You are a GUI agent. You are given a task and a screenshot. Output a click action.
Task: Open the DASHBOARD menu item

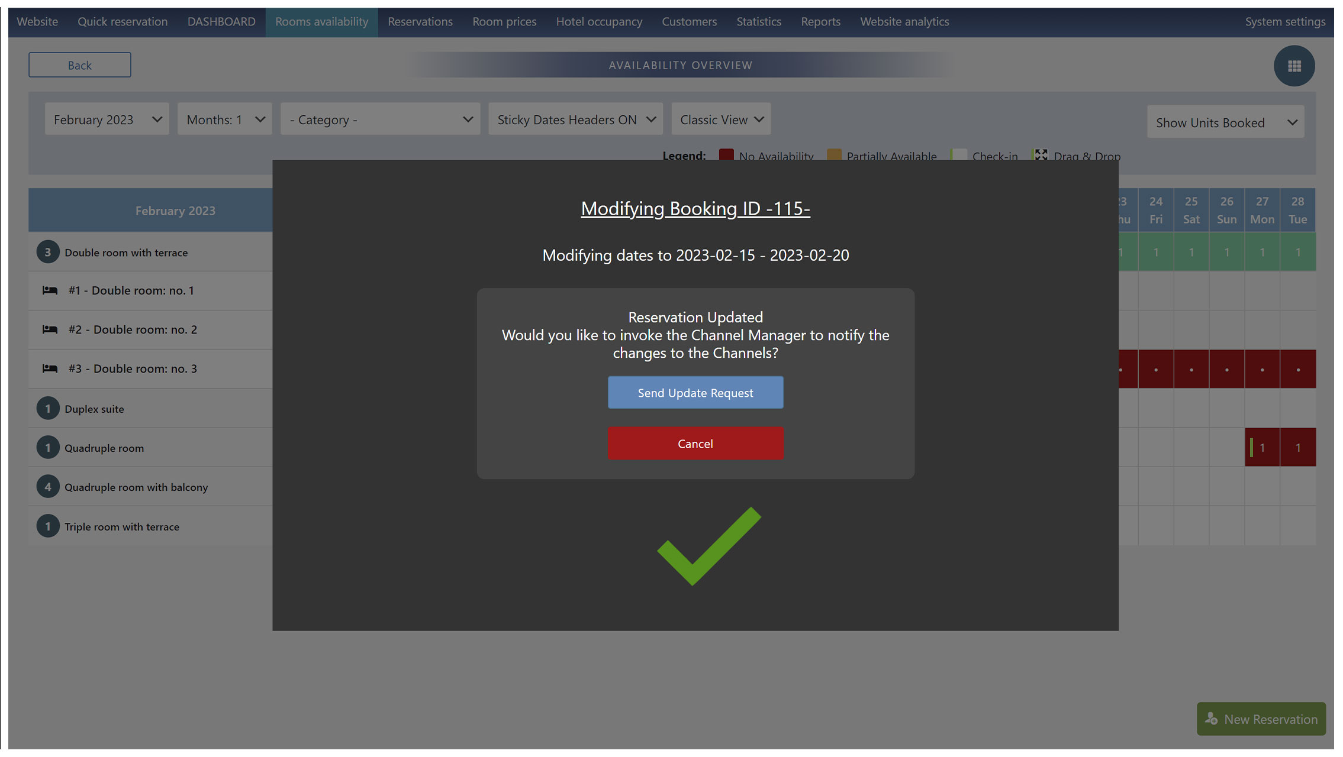[x=221, y=22]
